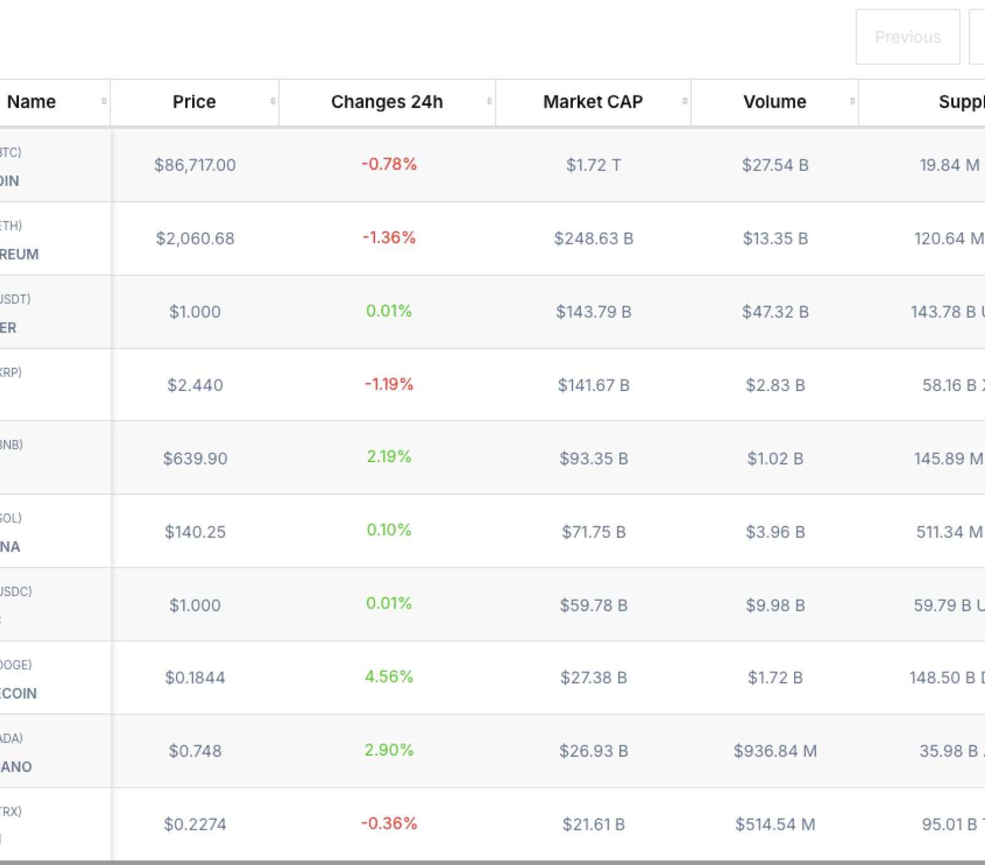The image size is (985, 865).
Task: Select the -1.36% change value
Action: point(389,238)
